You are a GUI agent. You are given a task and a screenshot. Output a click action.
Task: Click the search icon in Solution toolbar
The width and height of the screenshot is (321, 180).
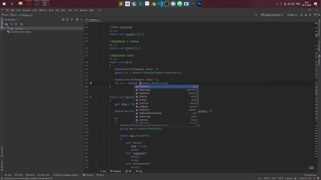tap(22, 24)
